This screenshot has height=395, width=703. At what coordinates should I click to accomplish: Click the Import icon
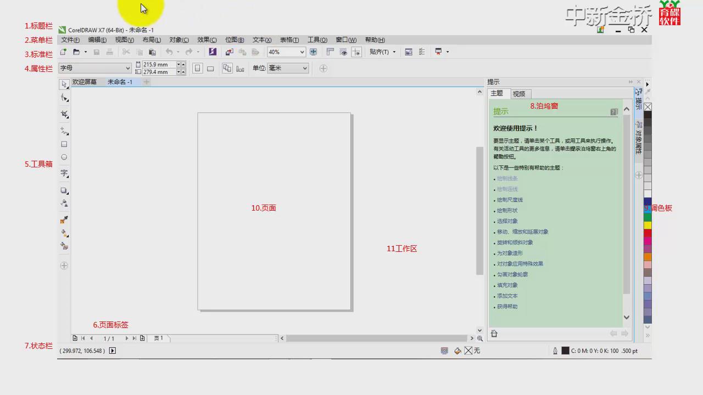pos(229,52)
